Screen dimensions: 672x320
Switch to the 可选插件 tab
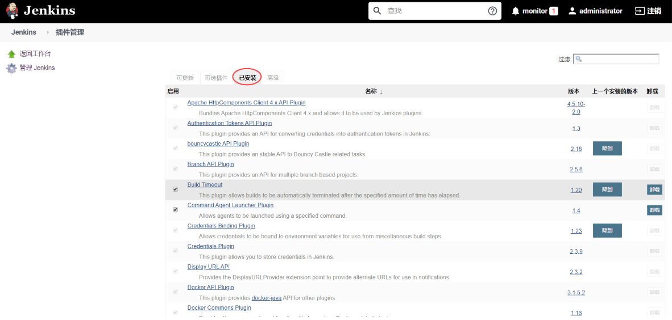[x=216, y=78]
